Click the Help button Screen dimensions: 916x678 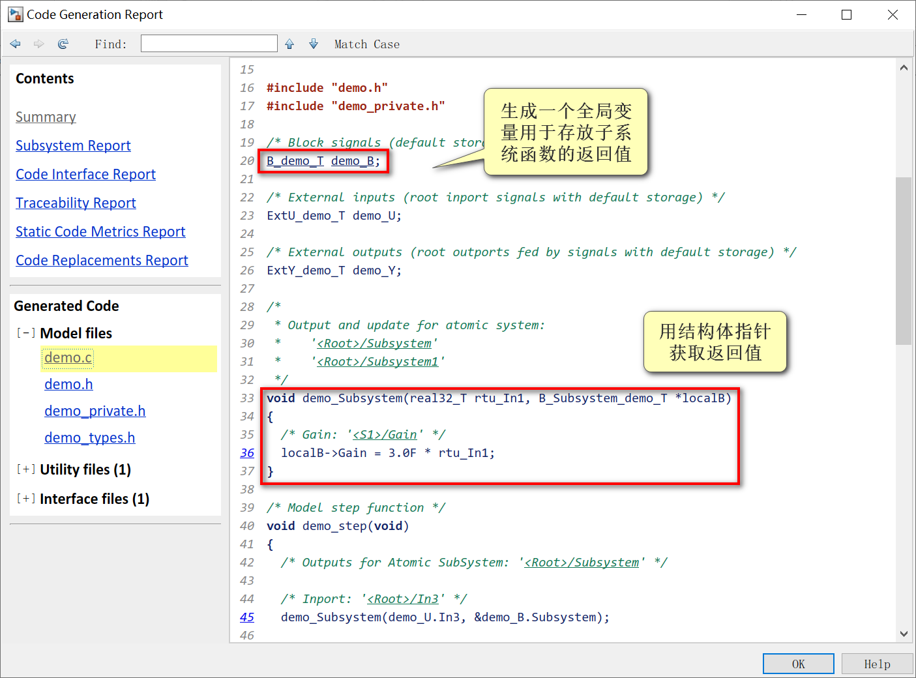pyautogui.click(x=878, y=664)
